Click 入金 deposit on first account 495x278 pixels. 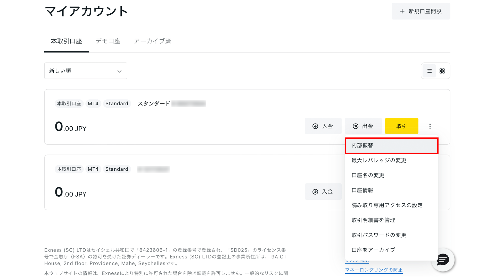323,126
